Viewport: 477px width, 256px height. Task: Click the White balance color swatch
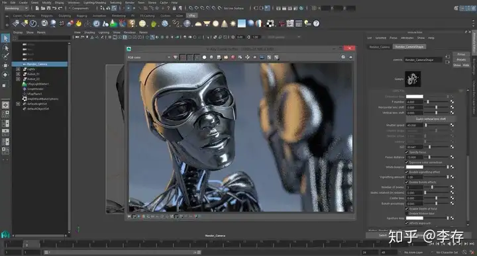(x=415, y=167)
